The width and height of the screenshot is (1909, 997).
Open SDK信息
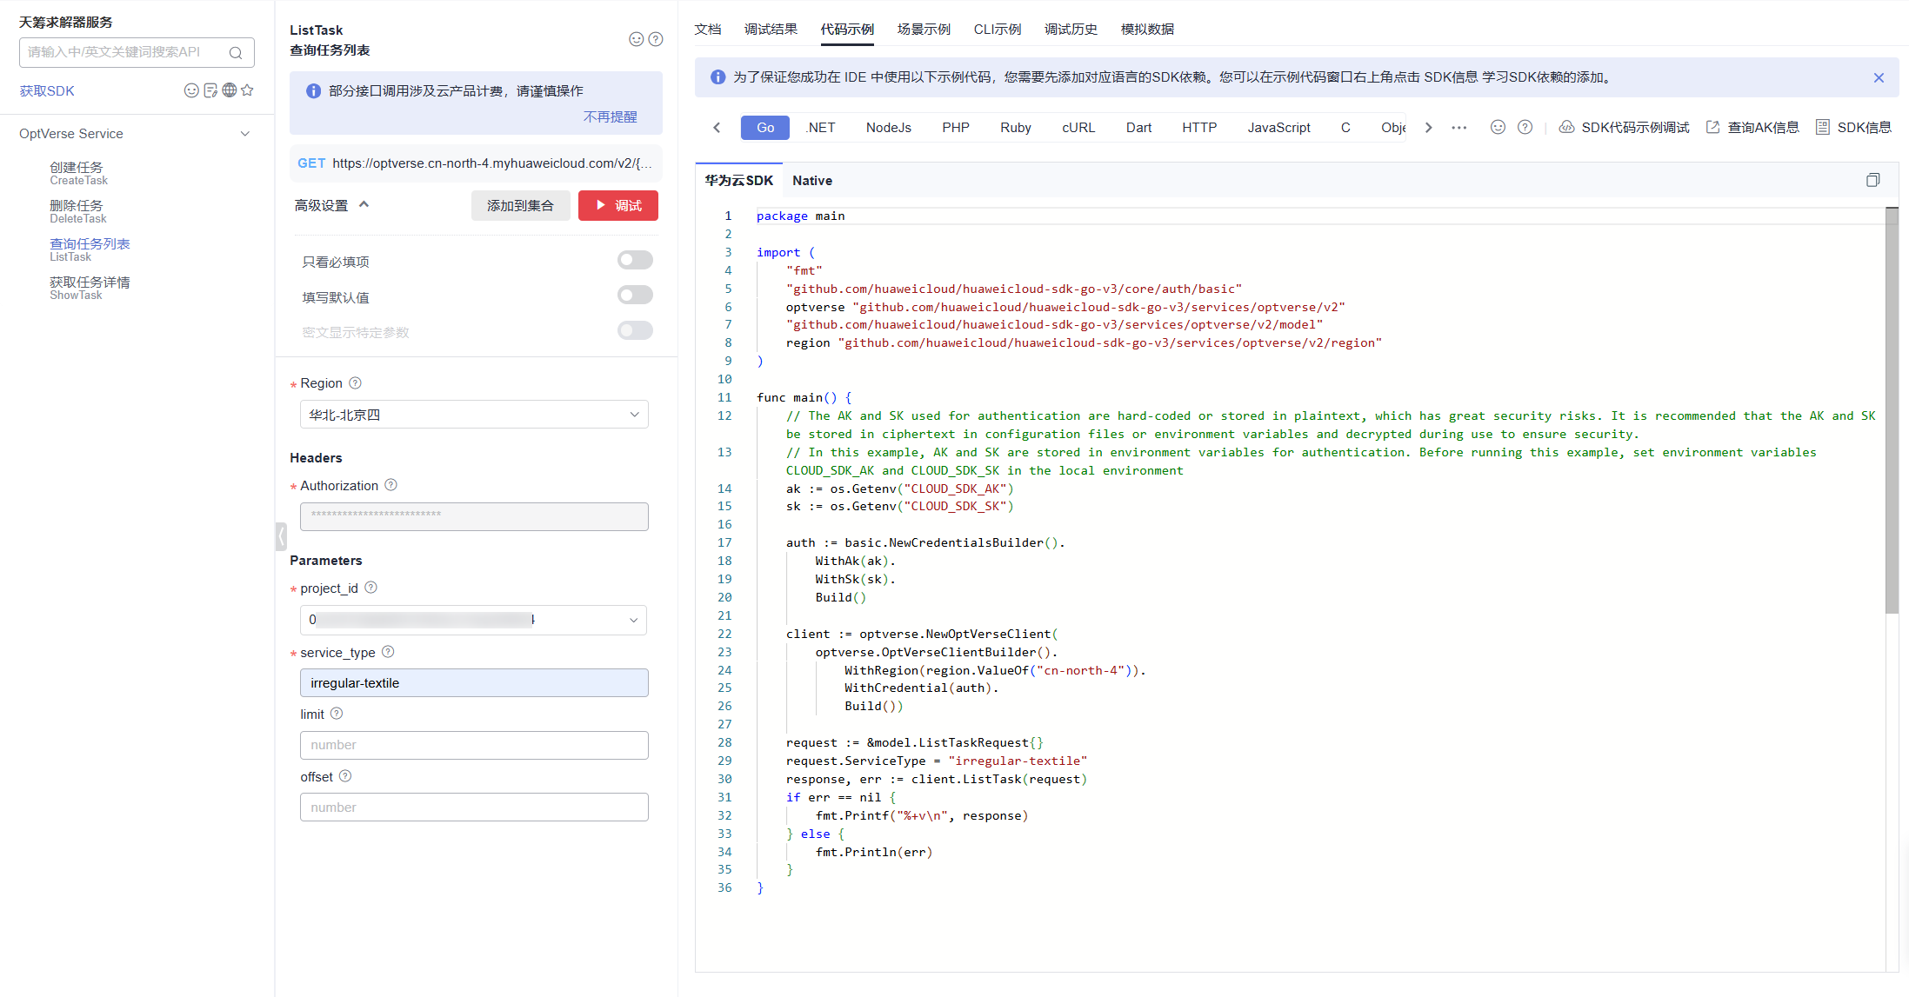coord(1854,128)
